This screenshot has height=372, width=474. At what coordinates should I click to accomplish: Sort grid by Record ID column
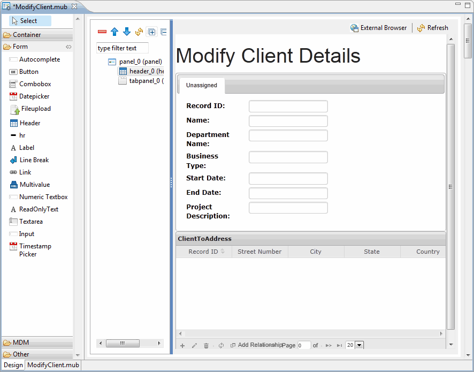[x=204, y=252]
